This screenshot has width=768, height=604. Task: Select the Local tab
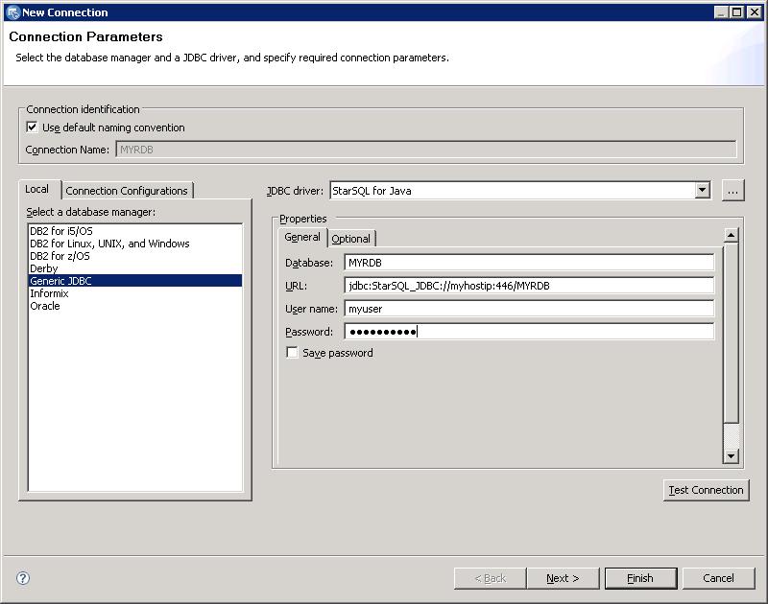(37, 190)
